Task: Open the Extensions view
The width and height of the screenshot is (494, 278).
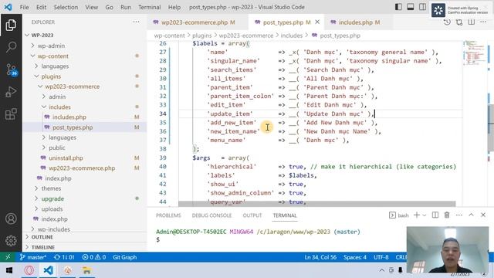Action: click(11, 114)
